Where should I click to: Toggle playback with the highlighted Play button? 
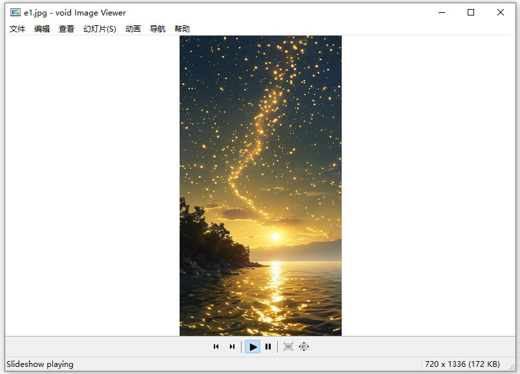(253, 346)
